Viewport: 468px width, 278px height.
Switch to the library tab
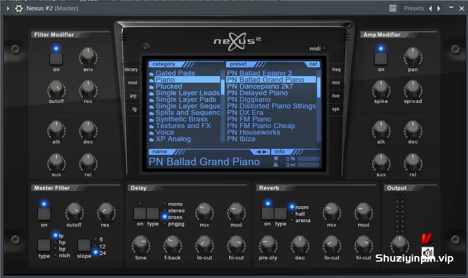[x=131, y=69]
